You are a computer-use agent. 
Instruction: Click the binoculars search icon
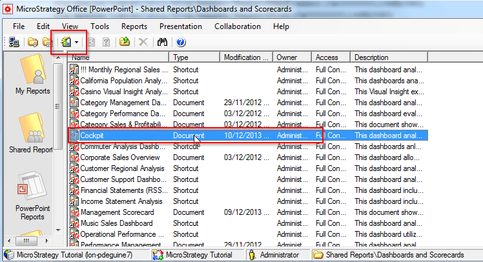[162, 42]
